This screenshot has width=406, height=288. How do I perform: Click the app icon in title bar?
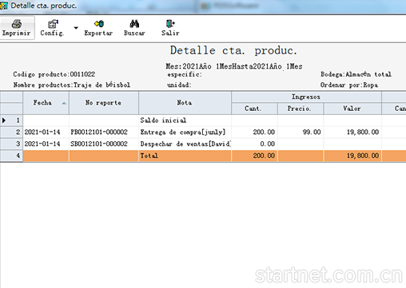click(x=4, y=6)
